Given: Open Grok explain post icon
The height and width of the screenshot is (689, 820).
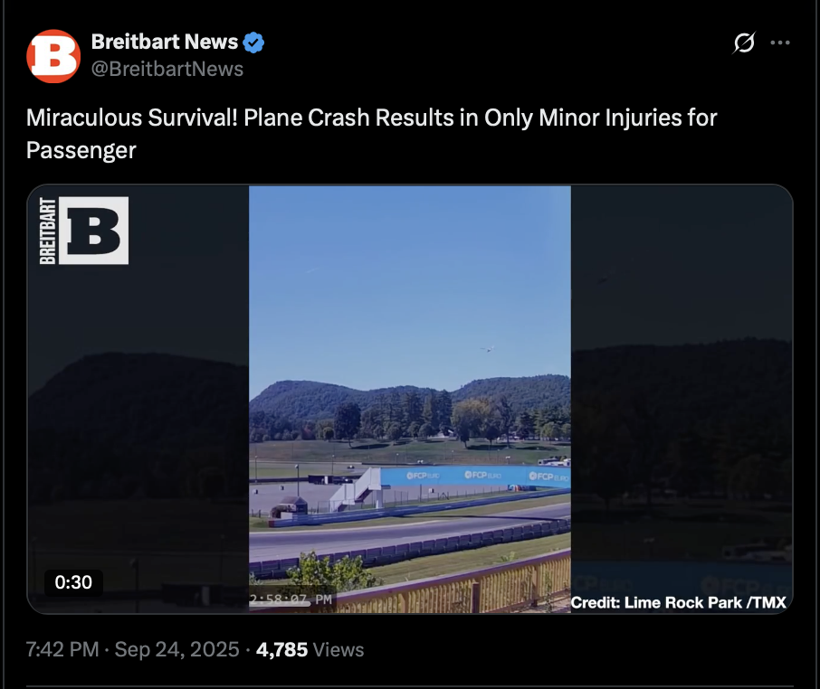Looking at the screenshot, I should pos(743,42).
